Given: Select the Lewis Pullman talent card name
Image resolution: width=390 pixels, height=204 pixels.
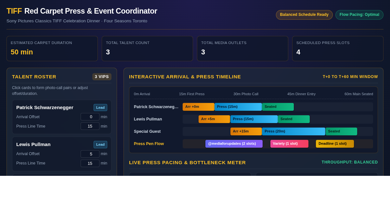Looking at the screenshot, I should pos(33,144).
